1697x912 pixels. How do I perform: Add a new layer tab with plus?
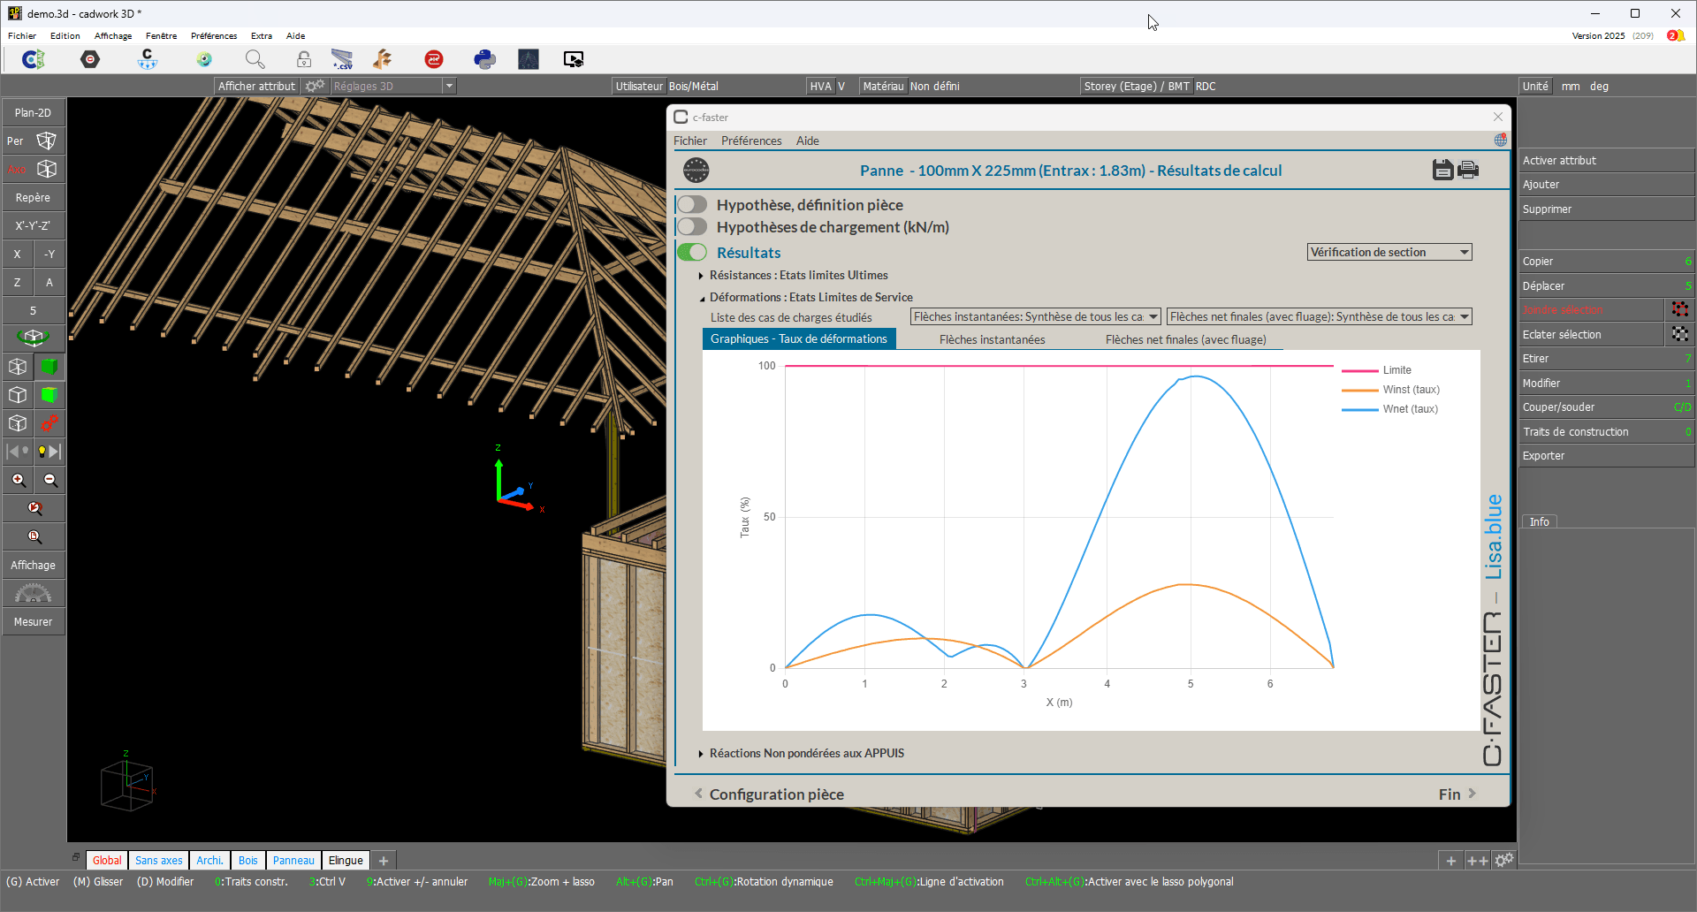(x=384, y=860)
